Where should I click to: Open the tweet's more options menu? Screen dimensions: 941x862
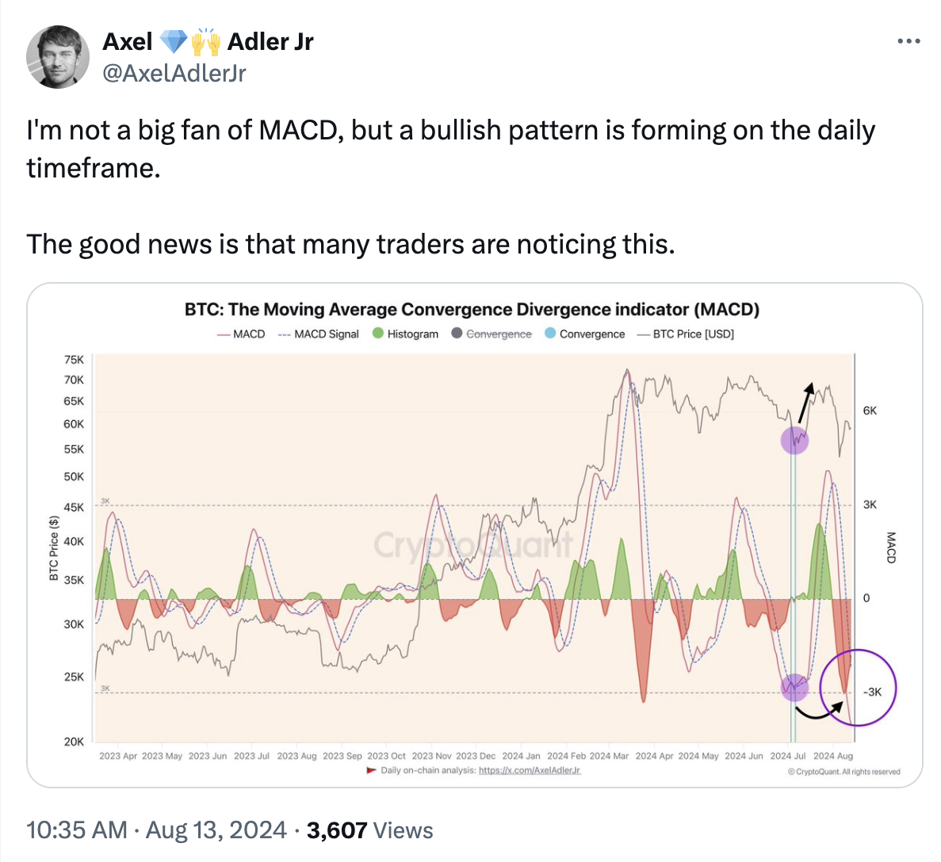(x=908, y=41)
